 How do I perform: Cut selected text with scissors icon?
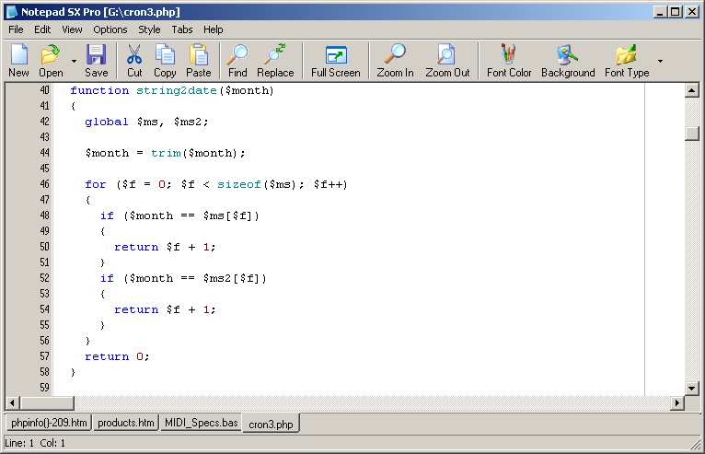[x=134, y=61]
